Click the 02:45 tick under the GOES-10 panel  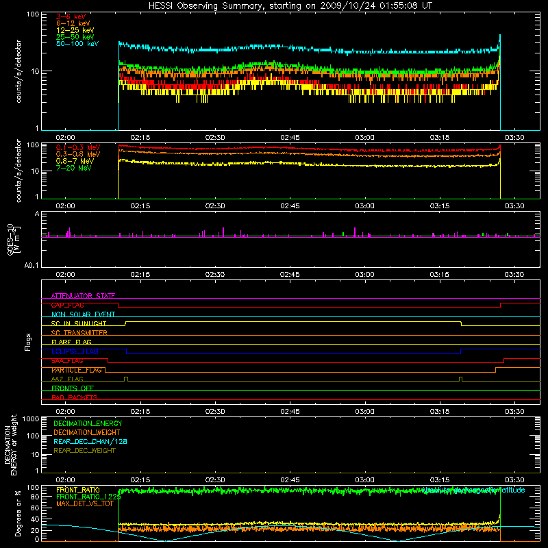[x=290, y=275]
